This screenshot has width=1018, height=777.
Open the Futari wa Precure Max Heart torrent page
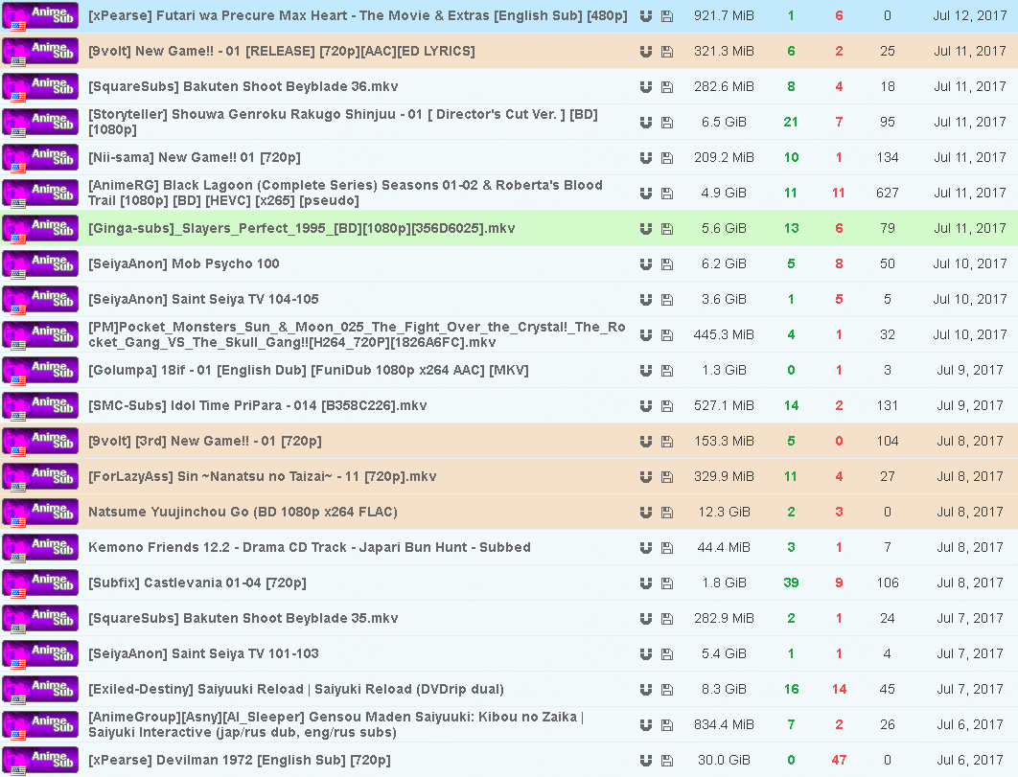358,15
